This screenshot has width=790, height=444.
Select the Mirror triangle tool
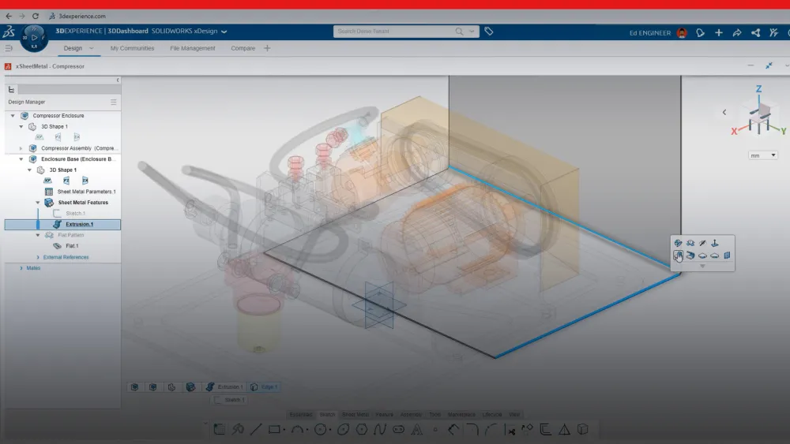[x=564, y=430]
